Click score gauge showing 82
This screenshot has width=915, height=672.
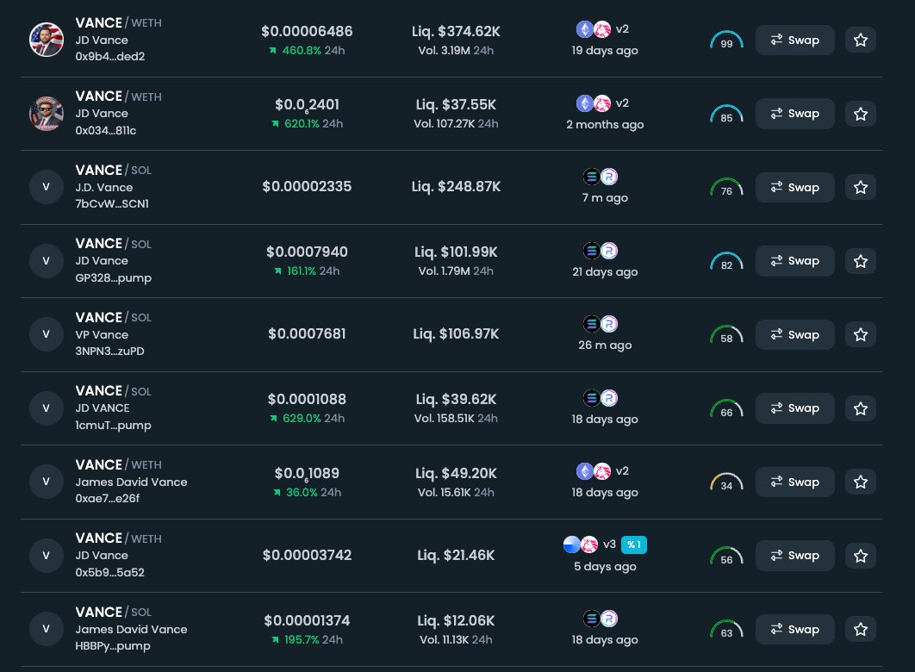pos(726,261)
